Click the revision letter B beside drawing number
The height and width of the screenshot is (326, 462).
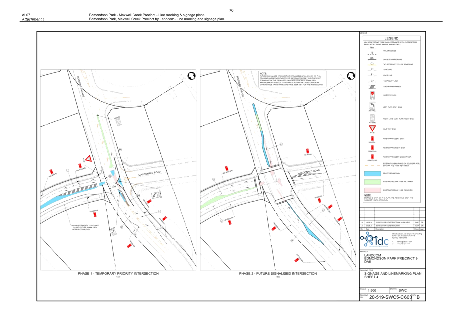pyautogui.click(x=418, y=297)
